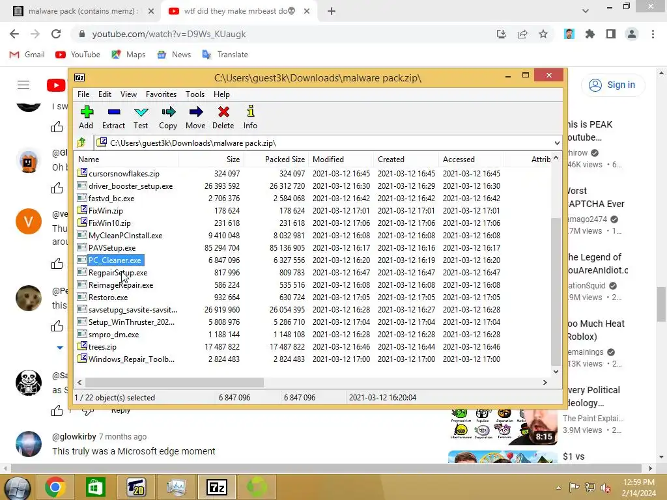Sort files by Modified column
Viewport: 667px width, 500px height.
tap(341, 160)
